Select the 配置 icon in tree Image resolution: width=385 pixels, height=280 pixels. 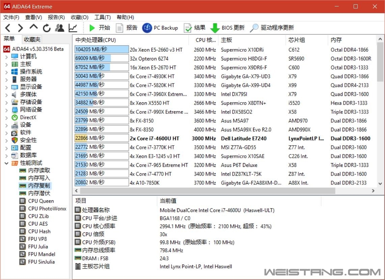tap(15, 148)
